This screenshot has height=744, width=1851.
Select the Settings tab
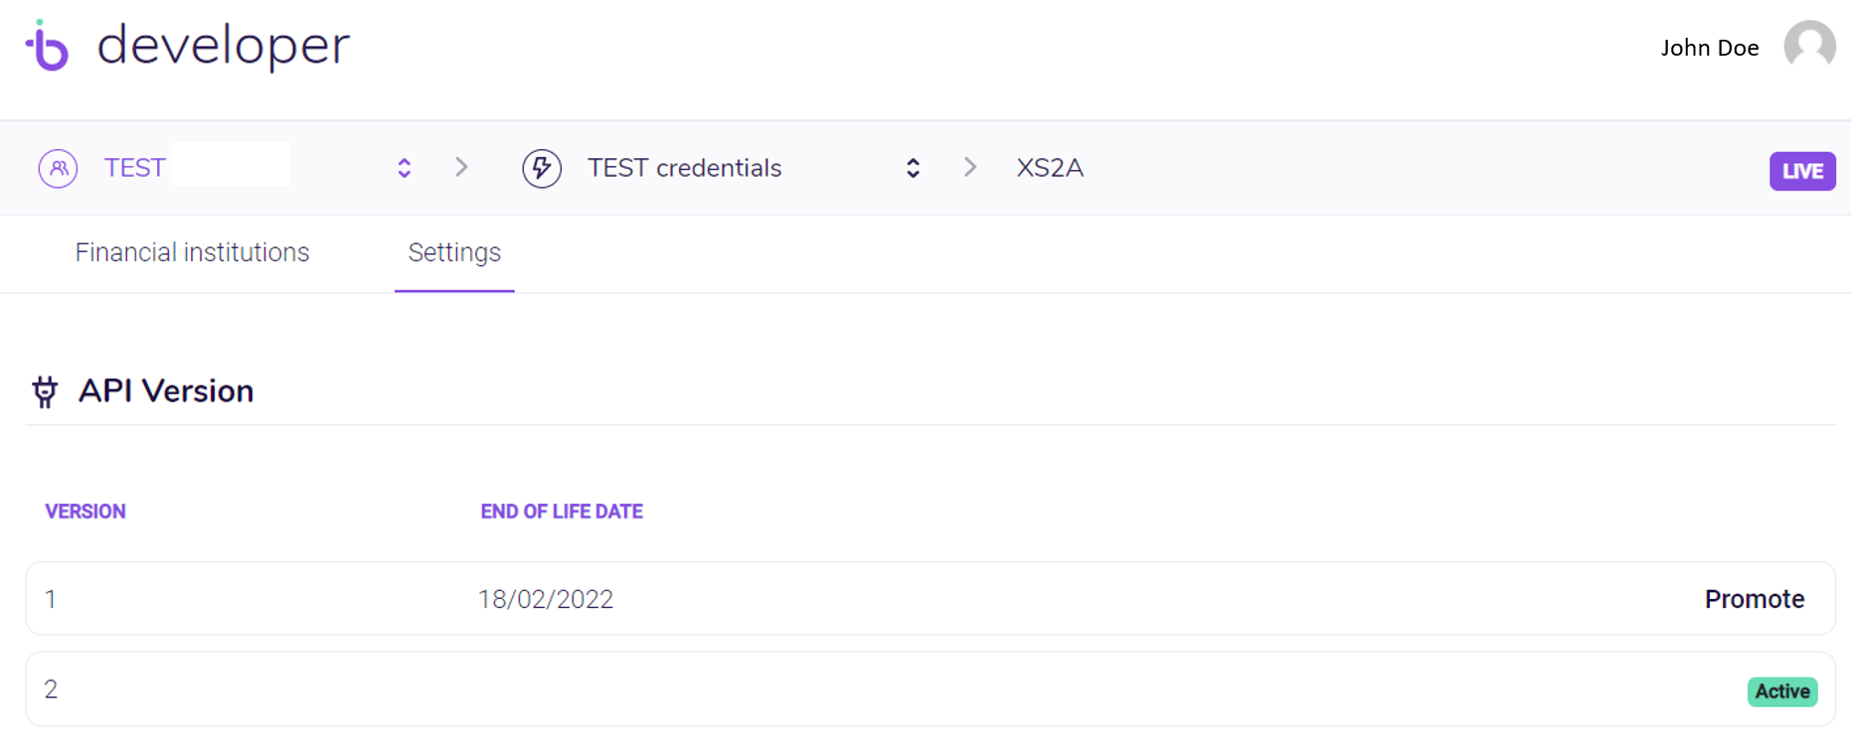[x=454, y=253]
